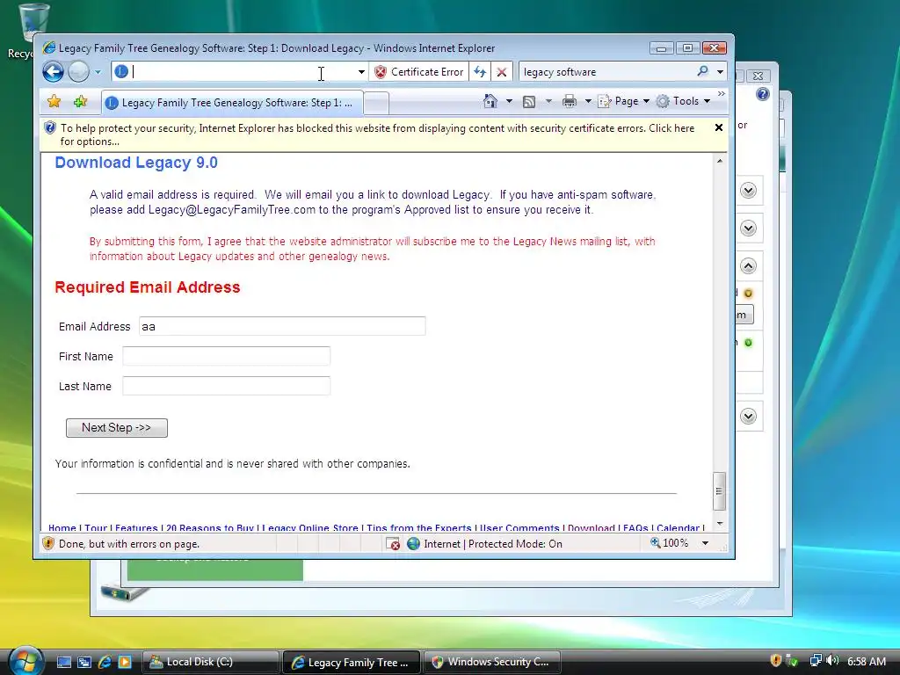This screenshot has width=900, height=675.
Task: Click the Add to Favorites icon
Action: (80, 102)
